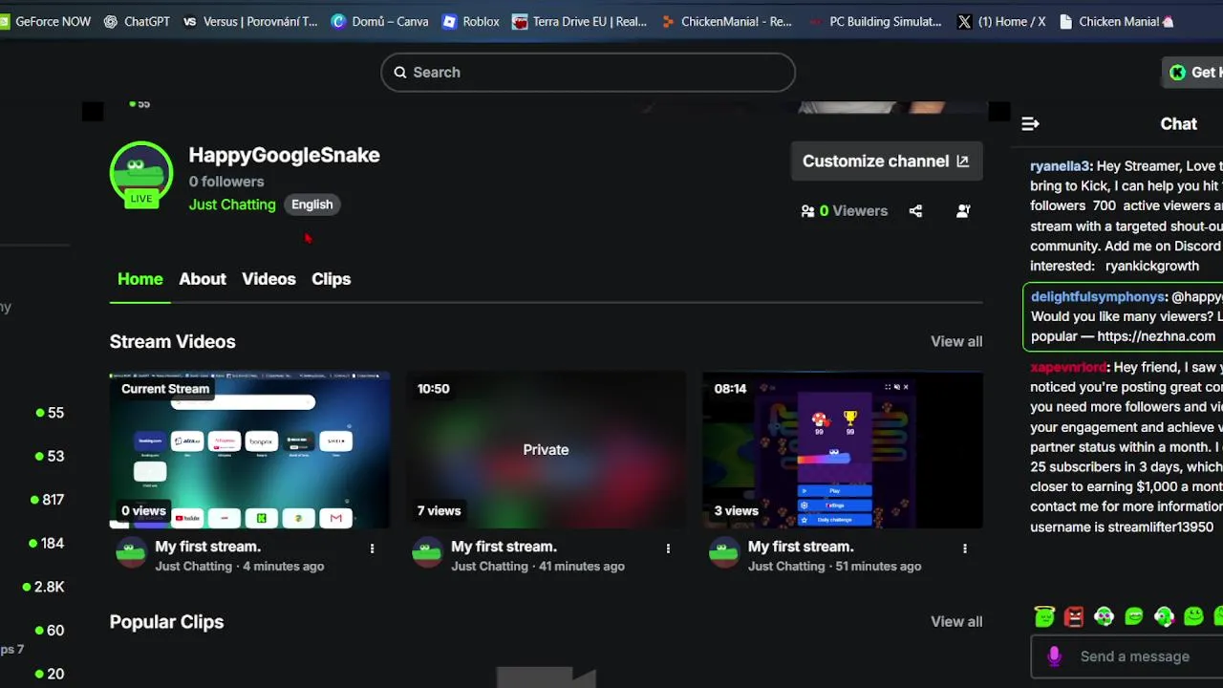Open the https://nezhna.com link in chat
This screenshot has width=1223, height=688.
click(x=1156, y=336)
